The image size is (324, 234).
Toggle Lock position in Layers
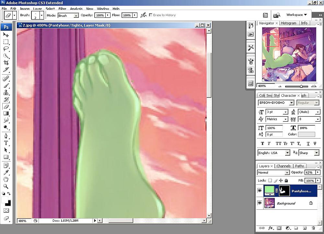tap(281, 181)
